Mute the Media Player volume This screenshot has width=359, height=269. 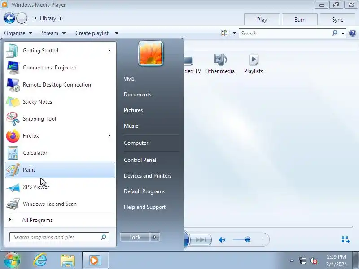[222, 239]
